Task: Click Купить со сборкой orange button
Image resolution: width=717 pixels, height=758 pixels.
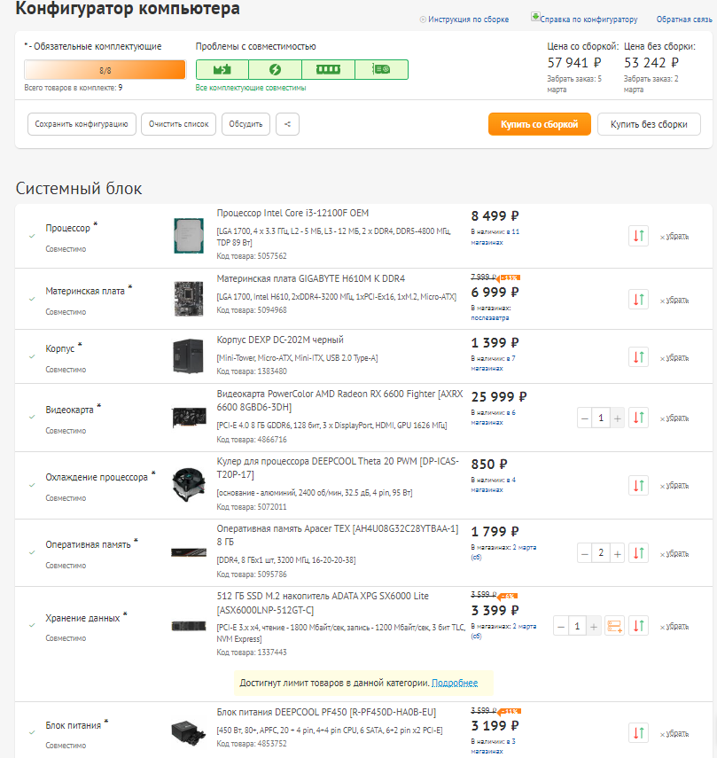Action: 539,124
